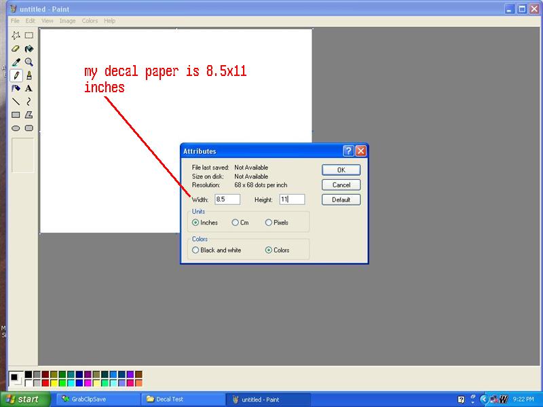The image size is (543, 407).
Task: Open the toolbar options arrow beside tray
Action: [473, 403]
